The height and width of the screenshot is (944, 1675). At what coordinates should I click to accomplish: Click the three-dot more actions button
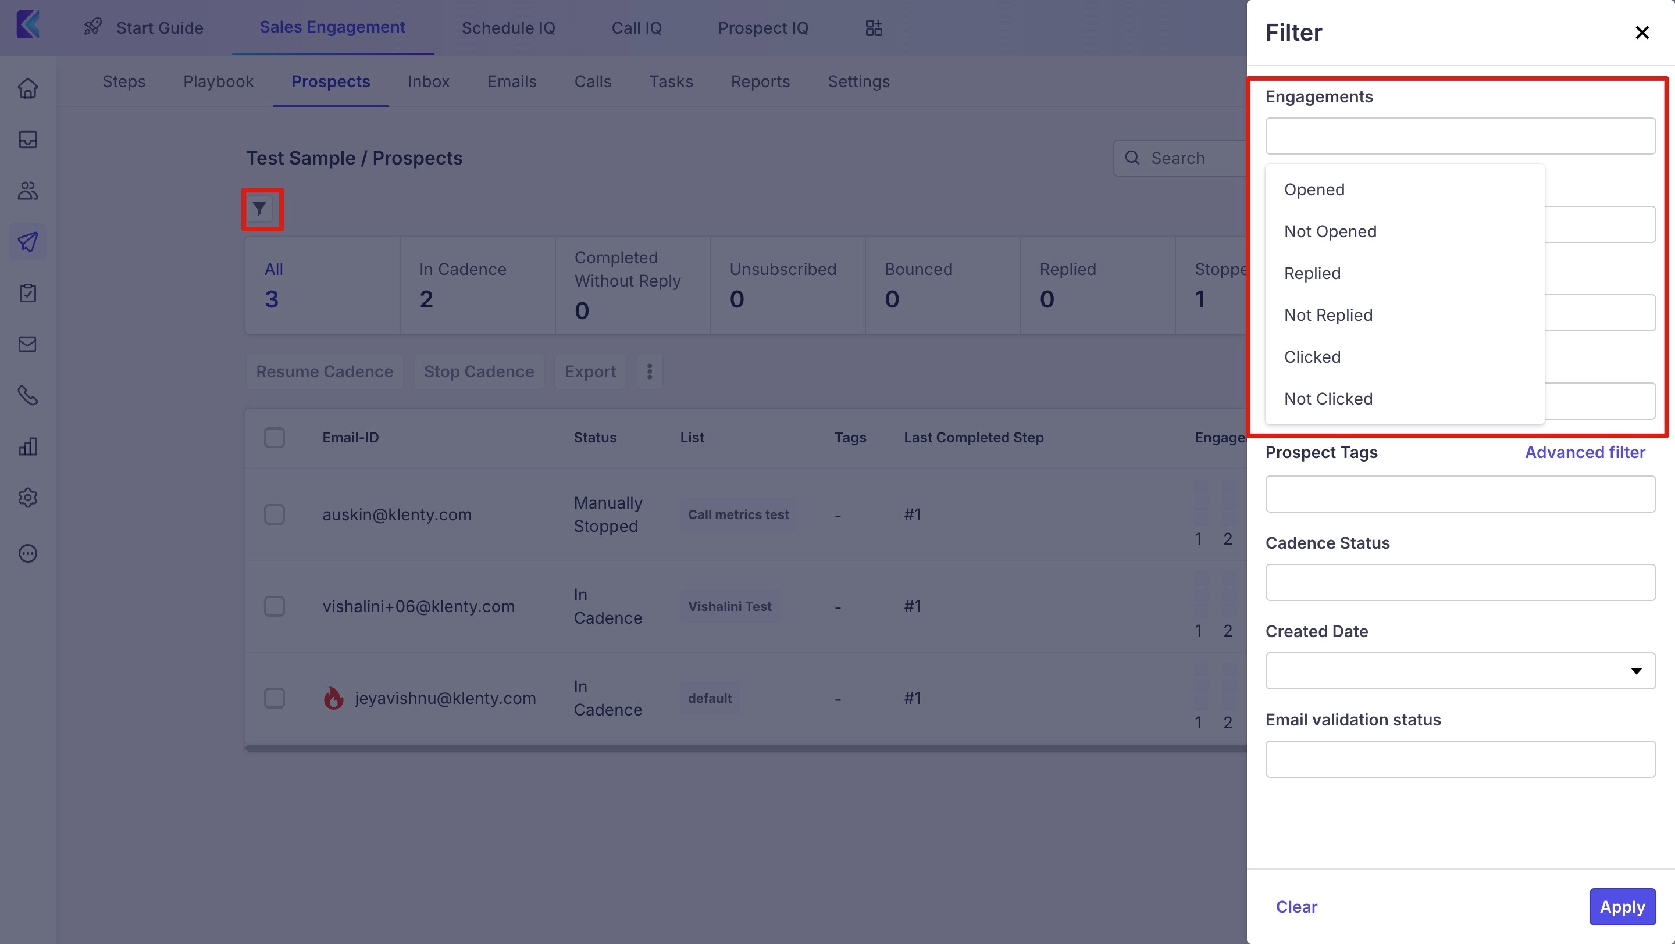[x=649, y=371]
